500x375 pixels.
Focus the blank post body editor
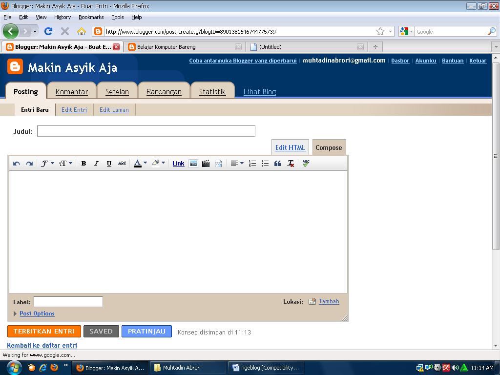(x=178, y=232)
